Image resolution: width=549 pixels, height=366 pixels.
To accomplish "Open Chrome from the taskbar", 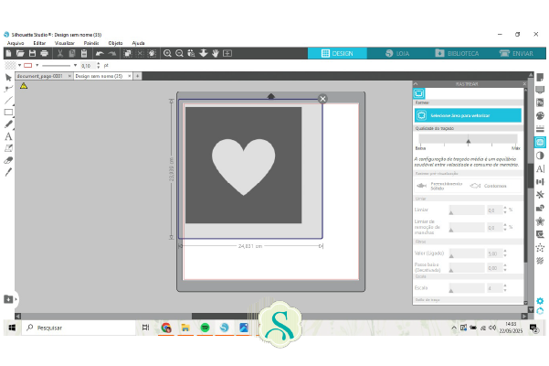I will [166, 328].
